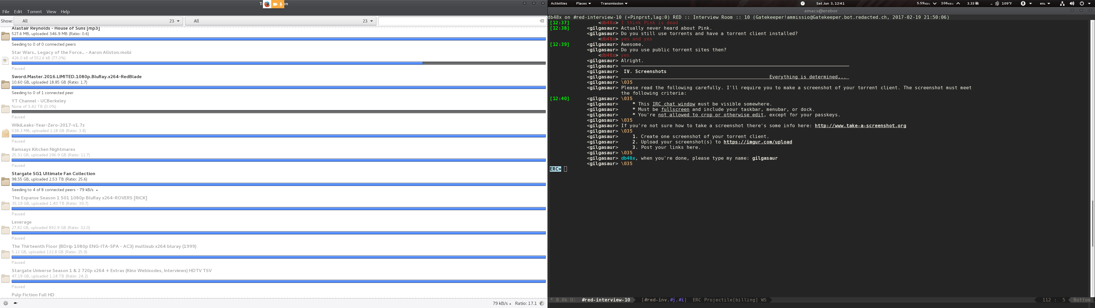Click the WikiLeaks-Year-Zero archive icon
This screenshot has width=1095, height=308.
(x=5, y=133)
